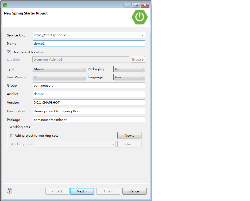Click the Next button
This screenshot has height=201, width=250.
coord(82,191)
